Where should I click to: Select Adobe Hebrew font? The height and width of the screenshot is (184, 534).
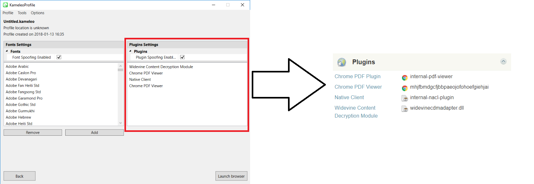click(x=18, y=117)
